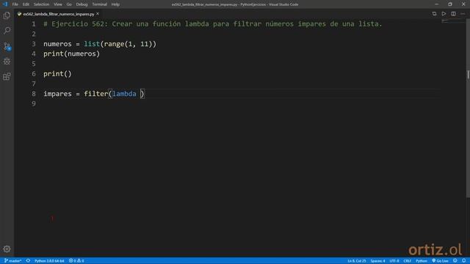Change indentation via Spaces: 4
The height and width of the screenshot is (264, 470).
(x=377, y=261)
